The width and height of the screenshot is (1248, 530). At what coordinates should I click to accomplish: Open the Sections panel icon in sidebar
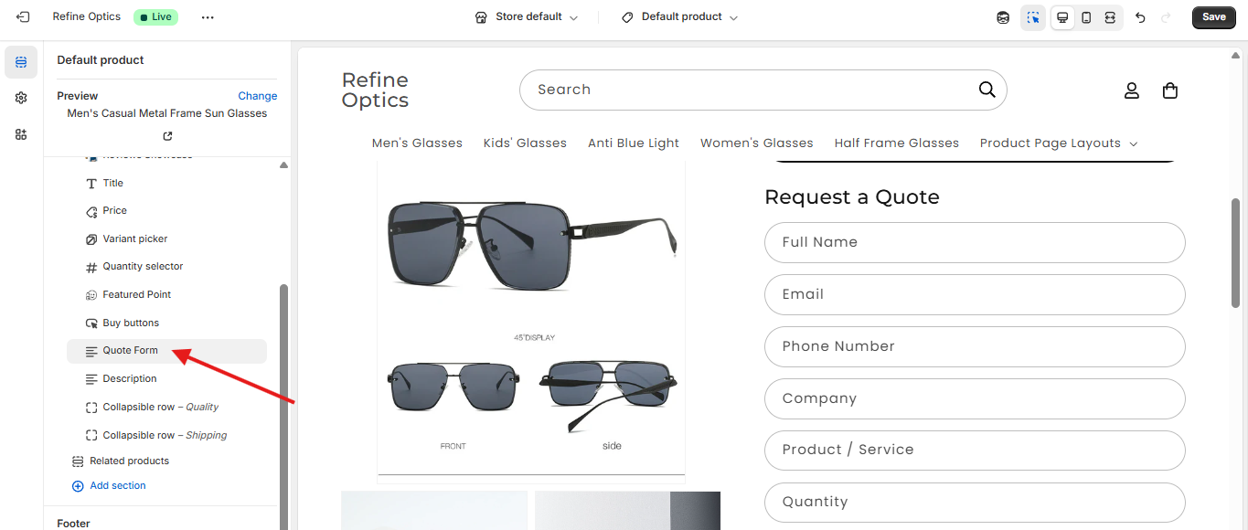[21, 62]
